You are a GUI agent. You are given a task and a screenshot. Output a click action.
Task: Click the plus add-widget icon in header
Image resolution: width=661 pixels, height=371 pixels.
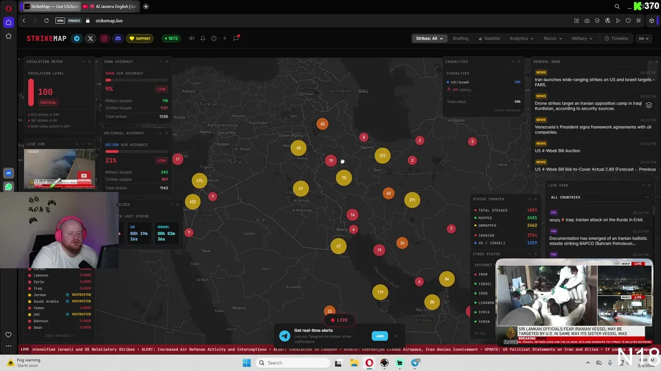(225, 38)
